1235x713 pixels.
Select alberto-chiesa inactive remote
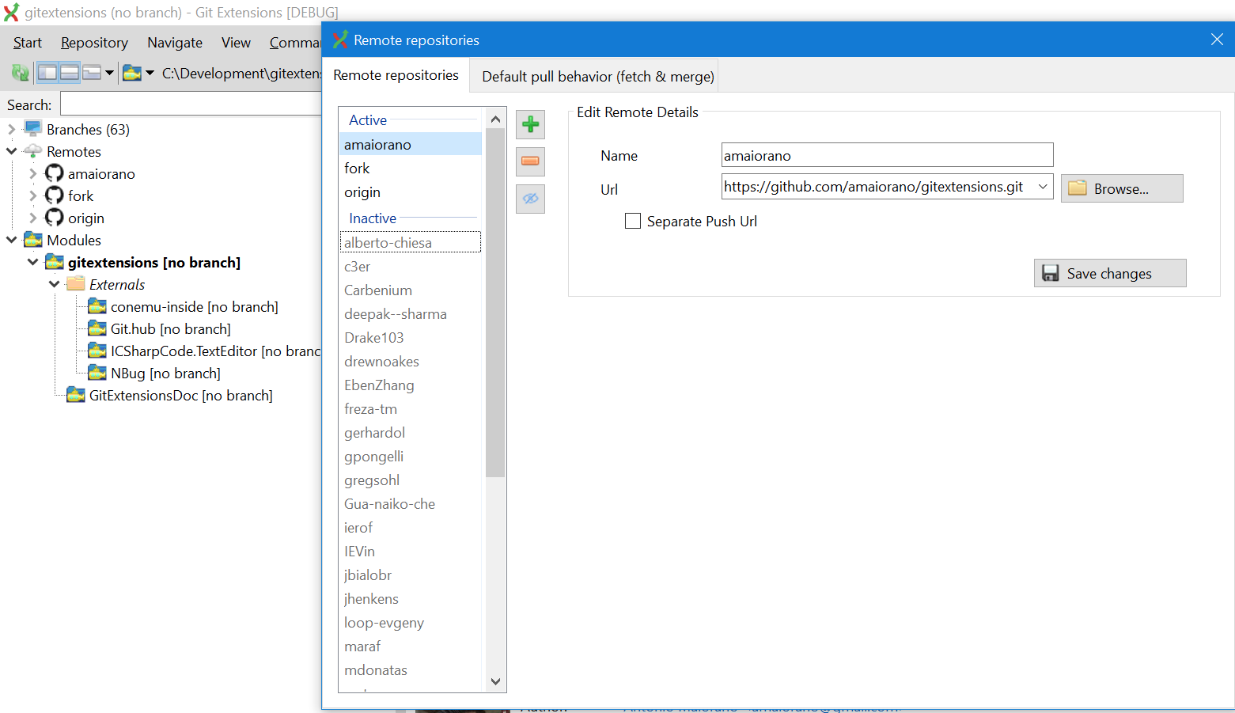(411, 242)
